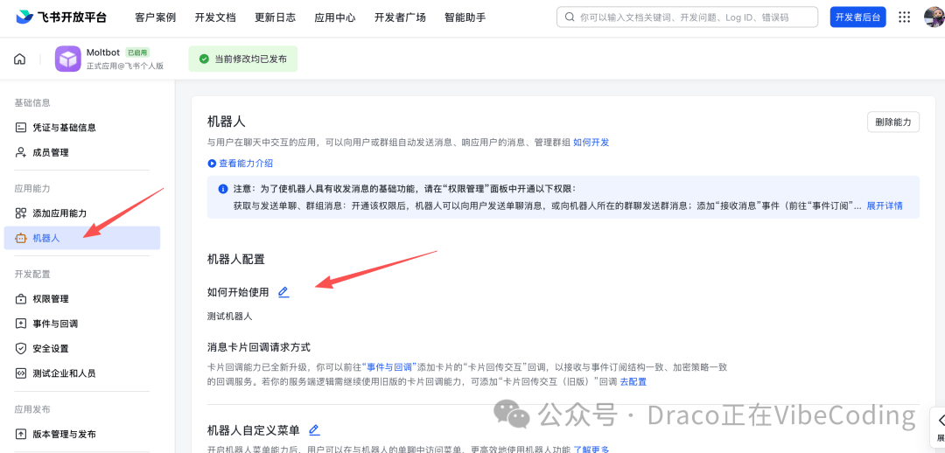Image resolution: width=945 pixels, height=453 pixels.
Task: Click pencil edit icon beside 如何开始使用
Action: click(x=283, y=292)
